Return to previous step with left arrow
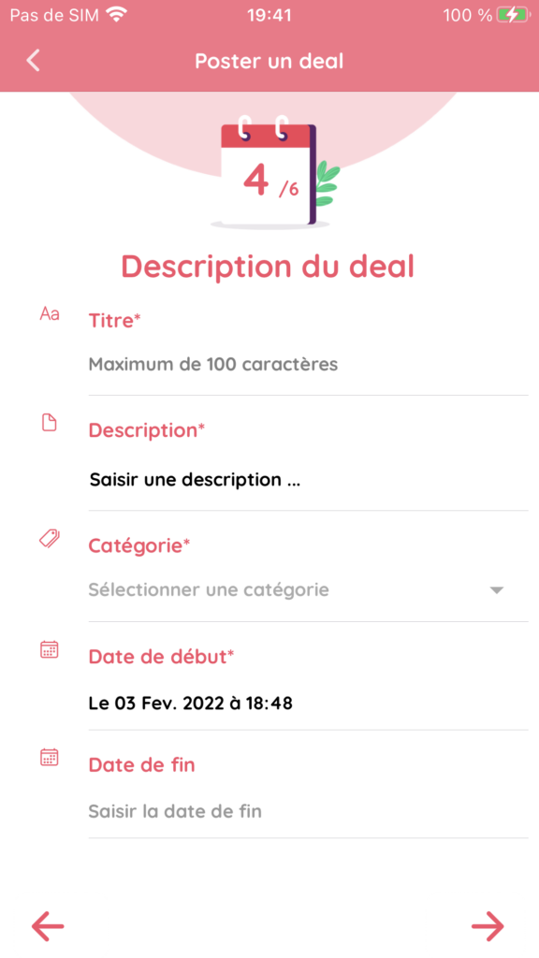539x958 pixels. point(48,926)
